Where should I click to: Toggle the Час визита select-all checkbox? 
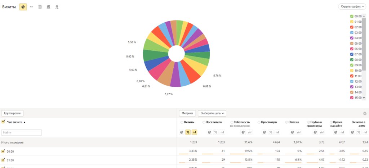click(x=3, y=122)
